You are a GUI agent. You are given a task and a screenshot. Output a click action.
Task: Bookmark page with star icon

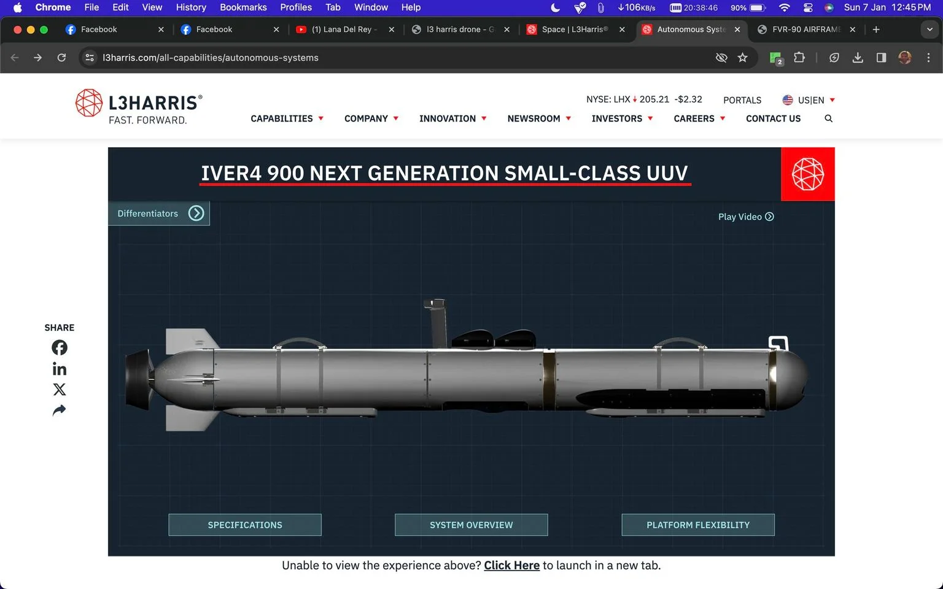tap(743, 58)
